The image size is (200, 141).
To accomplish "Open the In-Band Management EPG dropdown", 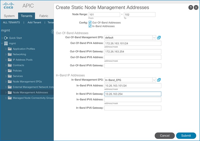I will [x=154, y=80].
